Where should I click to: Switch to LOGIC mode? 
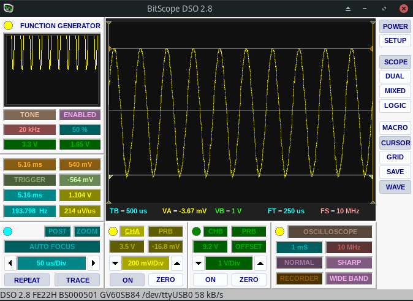[395, 105]
